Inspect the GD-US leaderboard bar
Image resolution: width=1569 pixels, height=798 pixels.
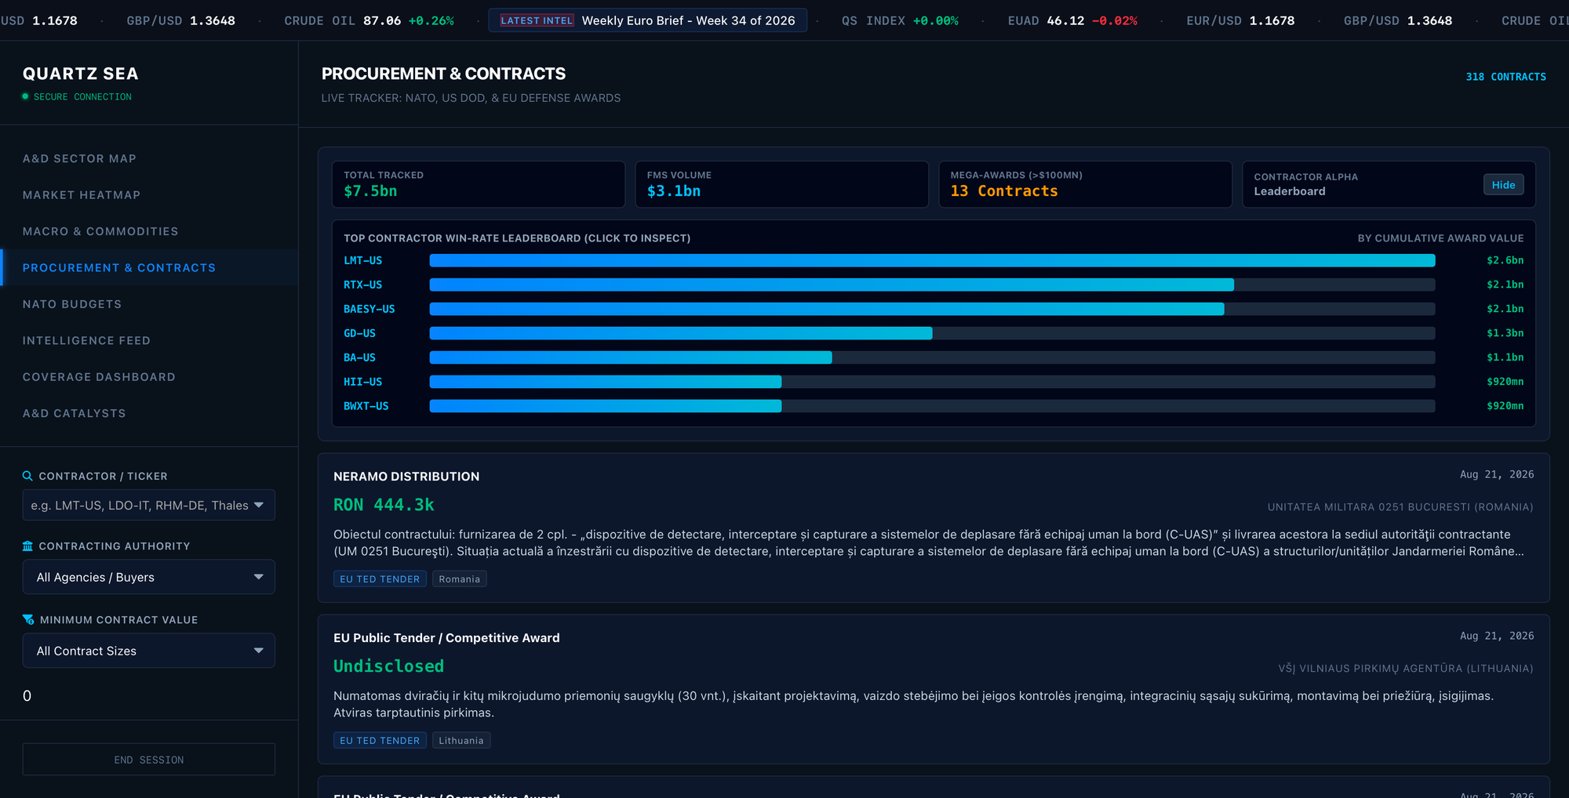932,333
